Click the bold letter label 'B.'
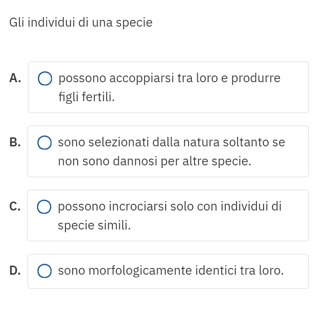 point(15,142)
